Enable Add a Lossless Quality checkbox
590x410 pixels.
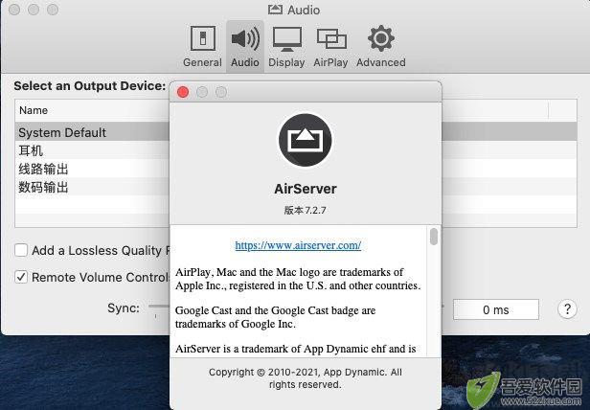[x=21, y=250]
